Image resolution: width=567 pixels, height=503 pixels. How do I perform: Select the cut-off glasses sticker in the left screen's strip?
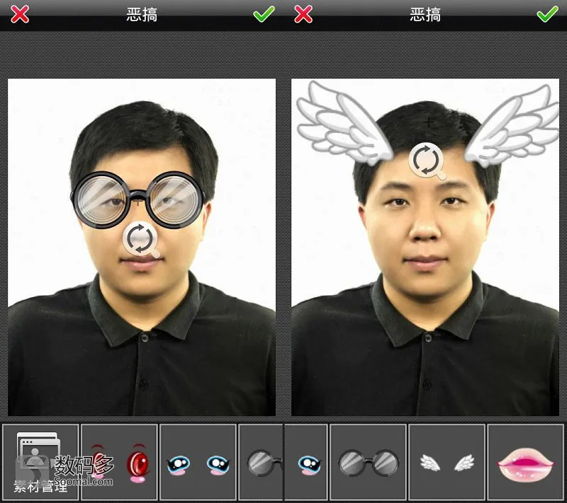[261, 463]
